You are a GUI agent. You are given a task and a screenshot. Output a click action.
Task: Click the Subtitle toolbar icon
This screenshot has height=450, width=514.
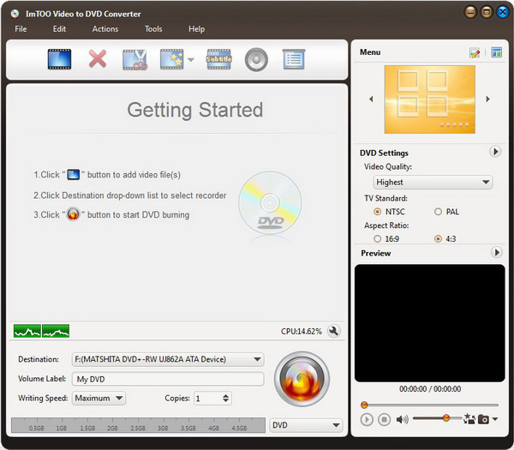pos(219,59)
